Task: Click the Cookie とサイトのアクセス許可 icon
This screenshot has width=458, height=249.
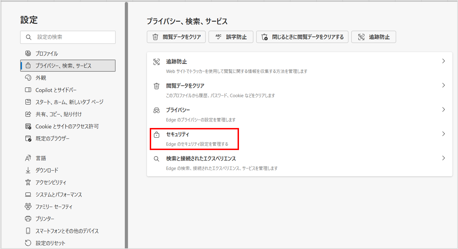Action: [28, 126]
